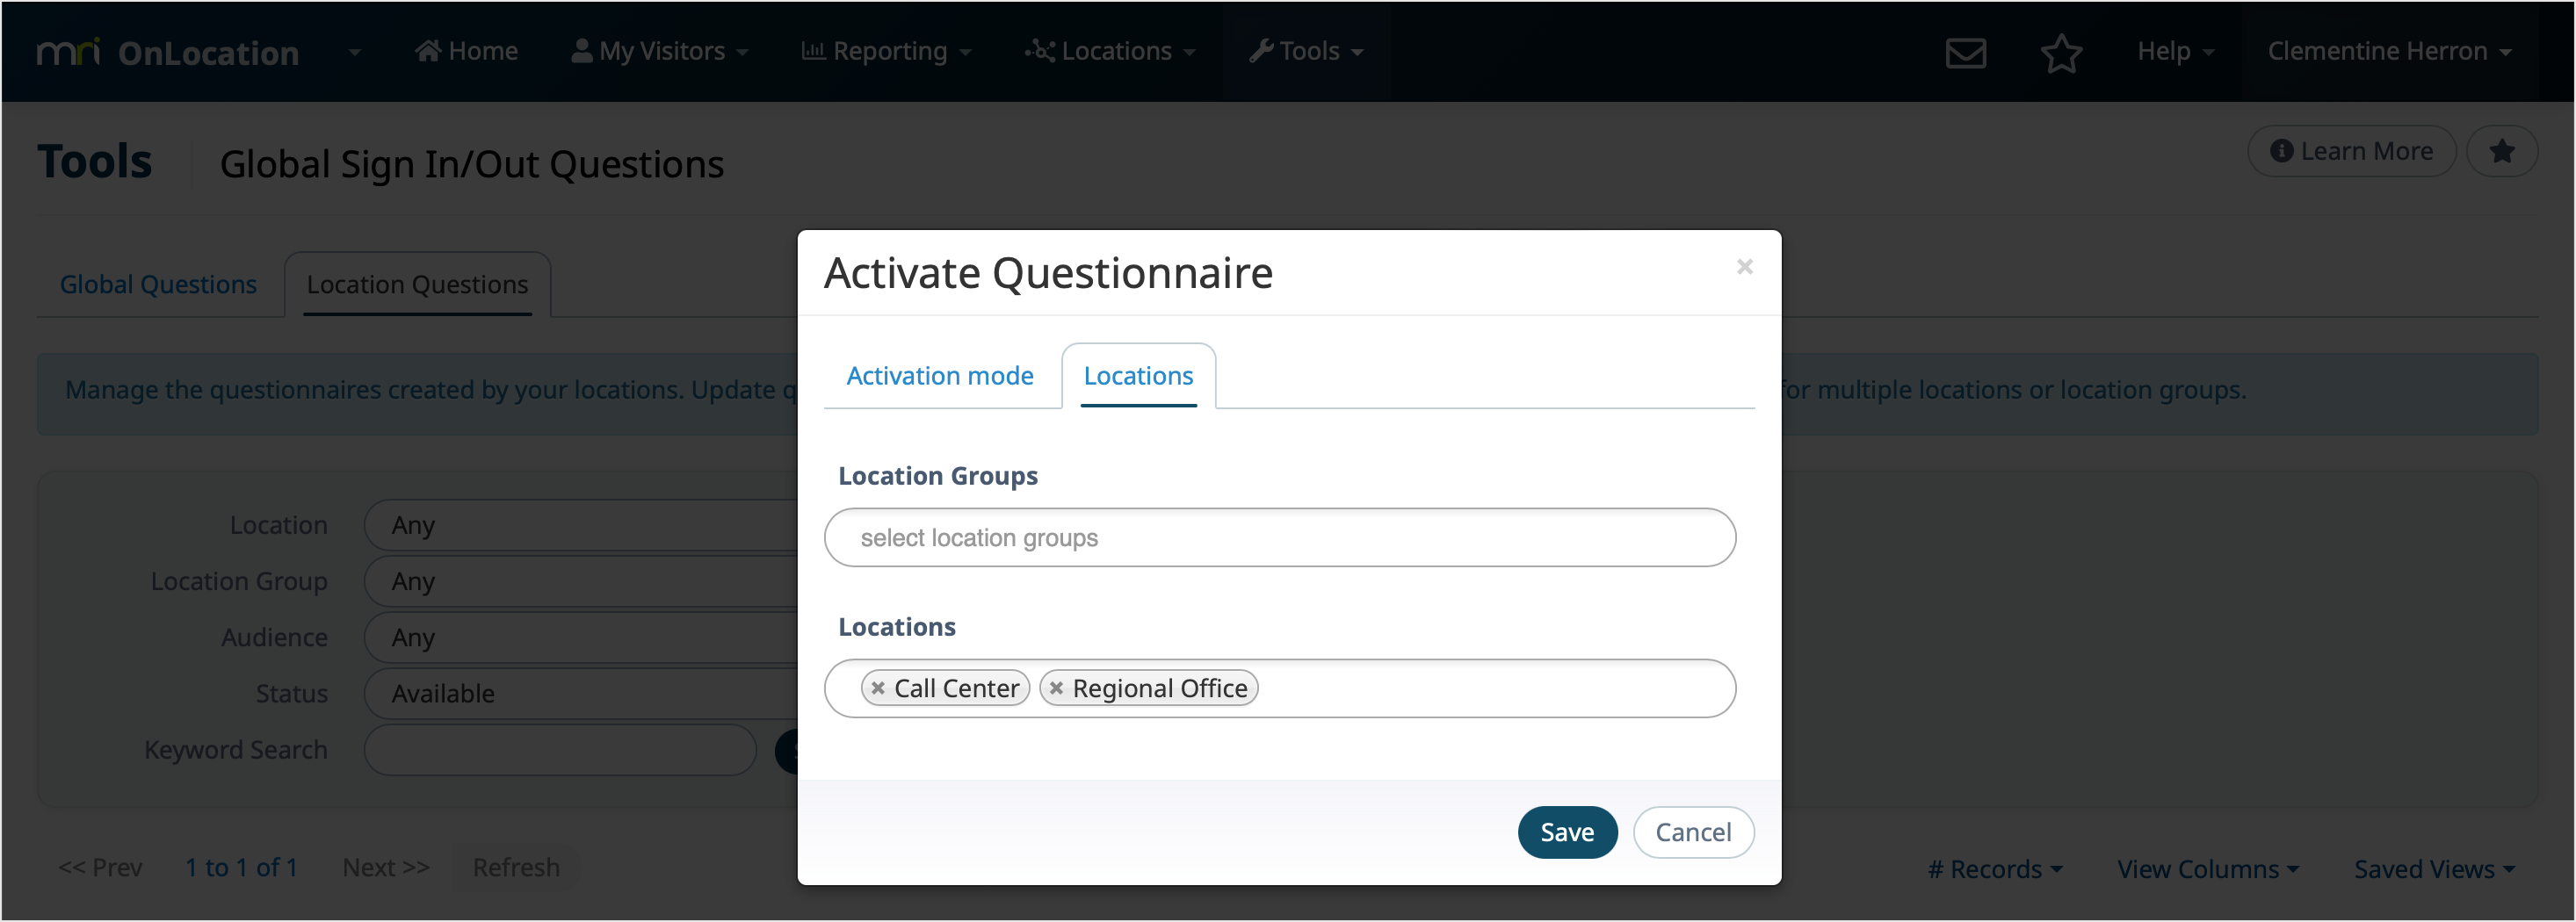
Task: Select Location Questions tab
Action: pos(417,285)
